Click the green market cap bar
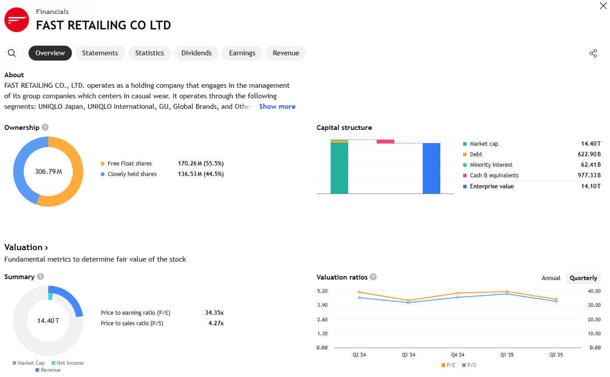Image resolution: width=610 pixels, height=377 pixels. pos(339,168)
